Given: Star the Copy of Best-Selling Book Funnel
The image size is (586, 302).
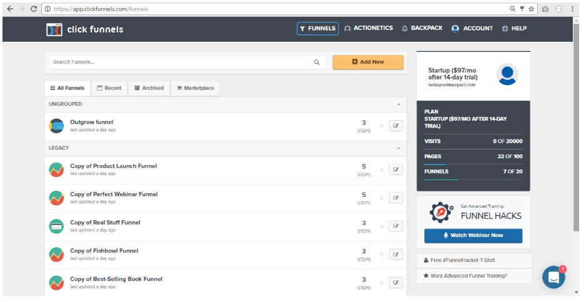Looking at the screenshot, I should point(381,283).
